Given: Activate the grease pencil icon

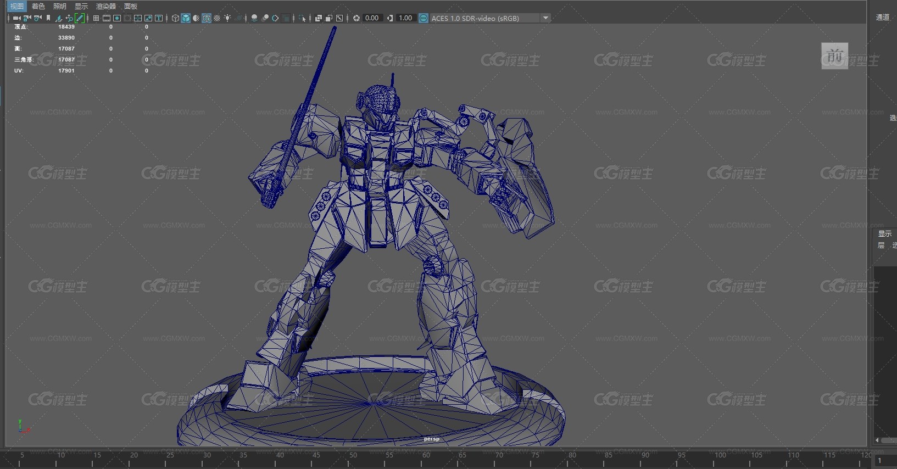Looking at the screenshot, I should tap(80, 18).
